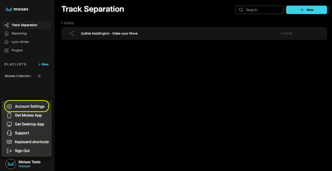The height and width of the screenshot is (171, 332).
Task: Click the monitor icon for Get Desktop App
Action: (x=9, y=124)
